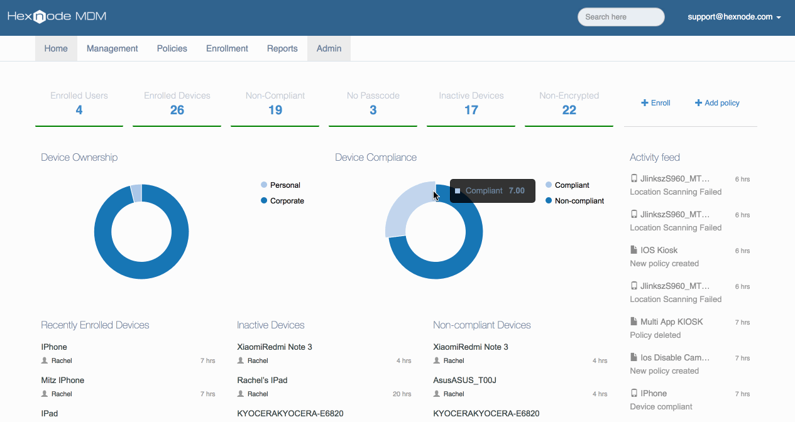The image size is (795, 422).
Task: Click the IOS Kiosk activity entry
Action: pos(659,250)
